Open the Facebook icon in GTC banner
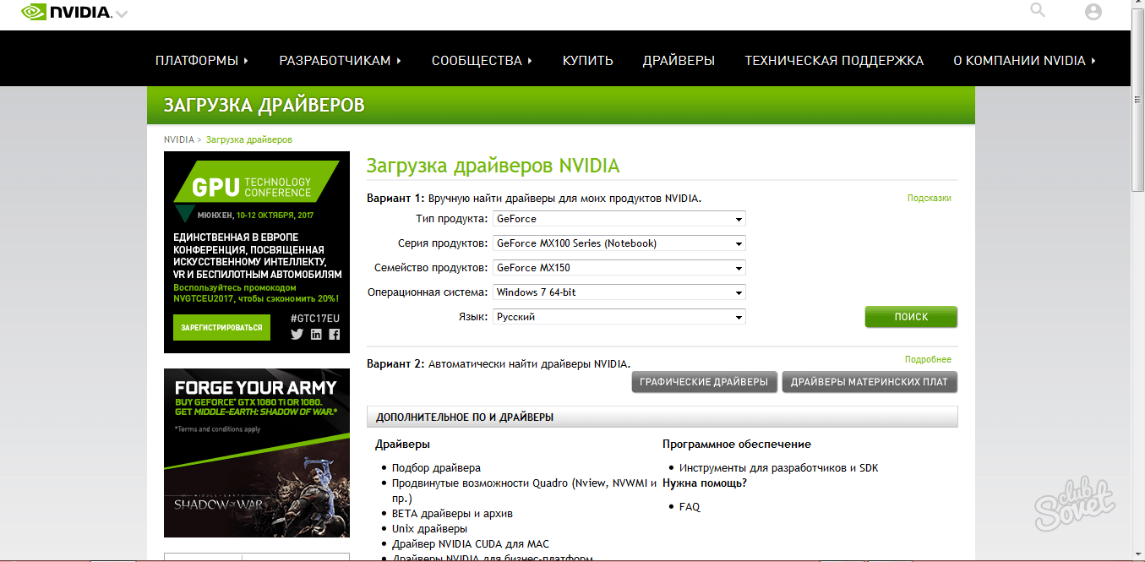This screenshot has width=1145, height=562. pyautogui.click(x=334, y=334)
